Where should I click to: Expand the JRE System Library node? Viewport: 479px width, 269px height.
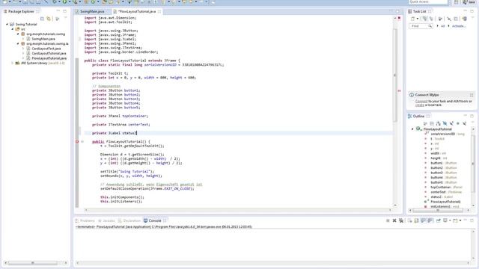(x=13, y=63)
